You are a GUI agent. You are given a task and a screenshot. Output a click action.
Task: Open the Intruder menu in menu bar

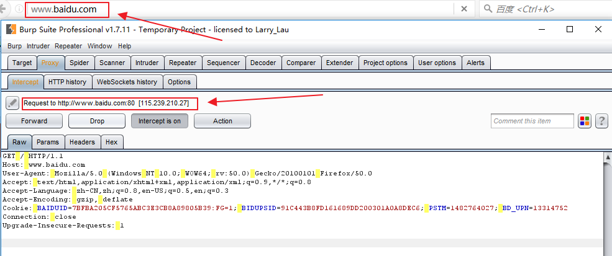[39, 46]
